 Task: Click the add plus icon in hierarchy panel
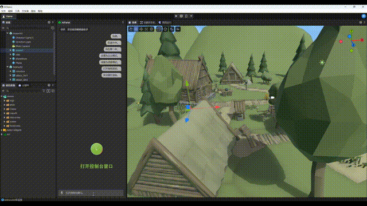point(3,28)
